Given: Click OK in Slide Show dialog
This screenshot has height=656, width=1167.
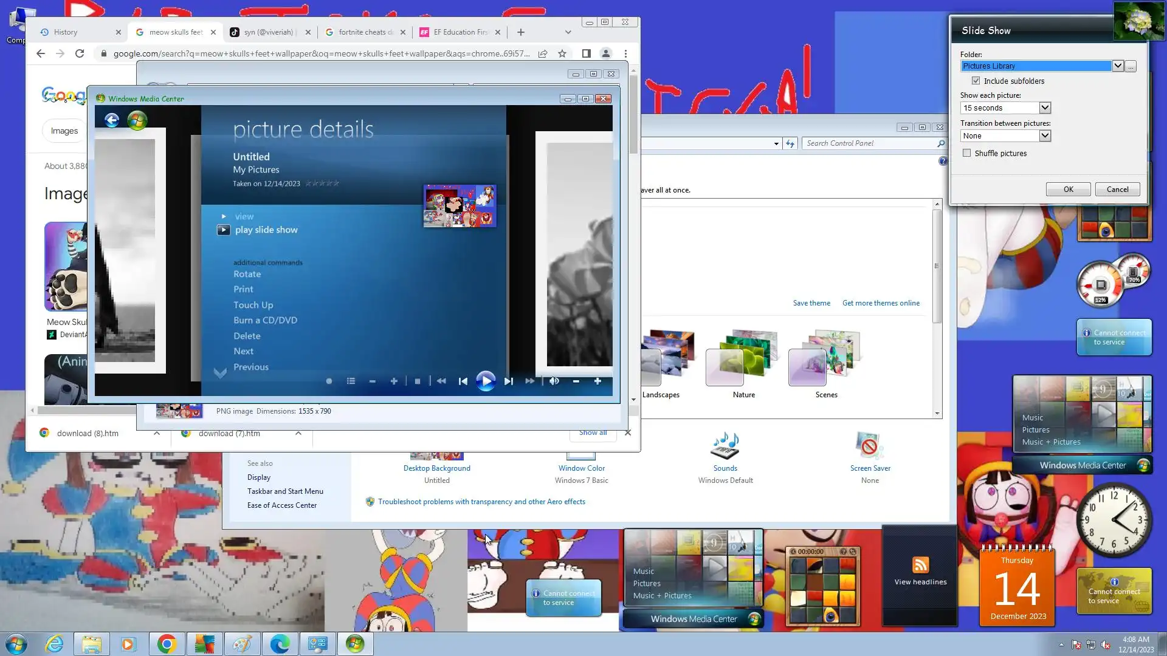Looking at the screenshot, I should pyautogui.click(x=1068, y=189).
